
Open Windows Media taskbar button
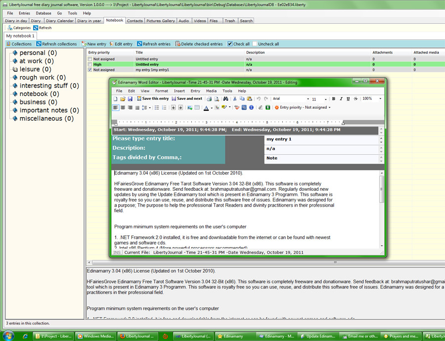tap(95, 336)
